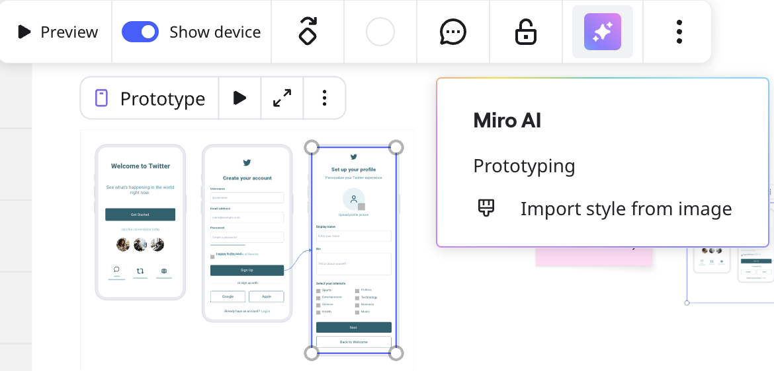Click the Get Started button on Welcome screen

coord(140,215)
